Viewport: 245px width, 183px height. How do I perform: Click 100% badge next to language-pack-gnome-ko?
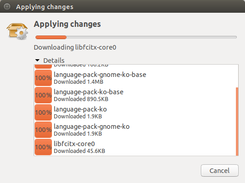click(43, 130)
